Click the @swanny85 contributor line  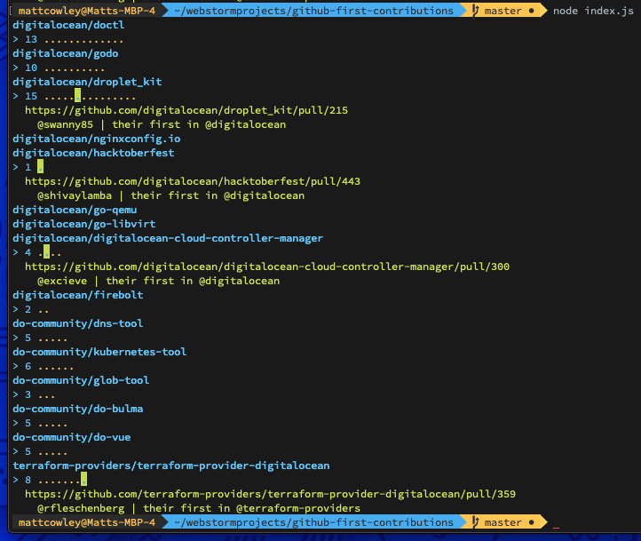pyautogui.click(x=162, y=124)
